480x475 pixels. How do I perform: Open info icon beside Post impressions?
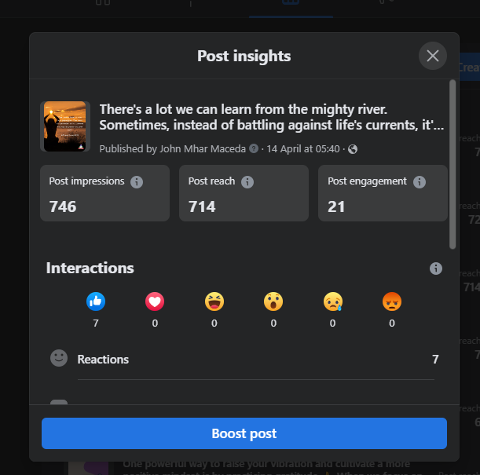coord(137,182)
